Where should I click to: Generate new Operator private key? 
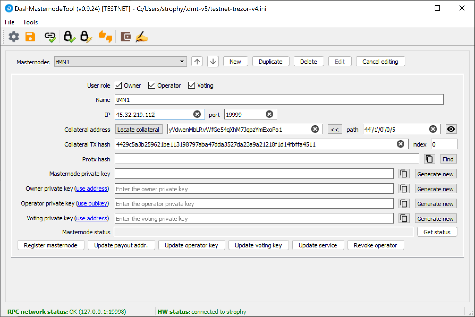point(435,204)
